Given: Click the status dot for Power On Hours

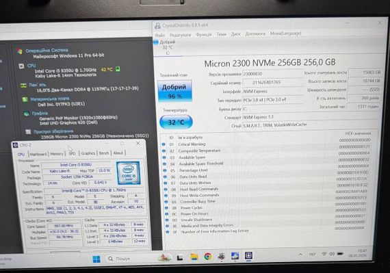Looking at the screenshot, I should pos(167,214).
